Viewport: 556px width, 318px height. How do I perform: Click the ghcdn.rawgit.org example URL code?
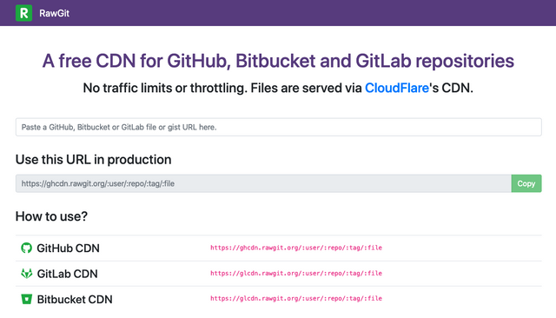[x=296, y=248]
